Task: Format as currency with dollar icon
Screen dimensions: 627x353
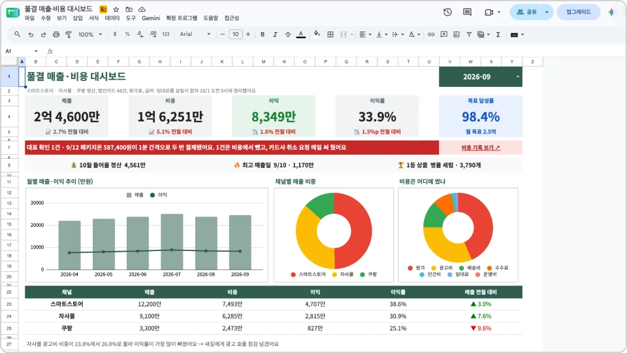Action: coord(115,35)
